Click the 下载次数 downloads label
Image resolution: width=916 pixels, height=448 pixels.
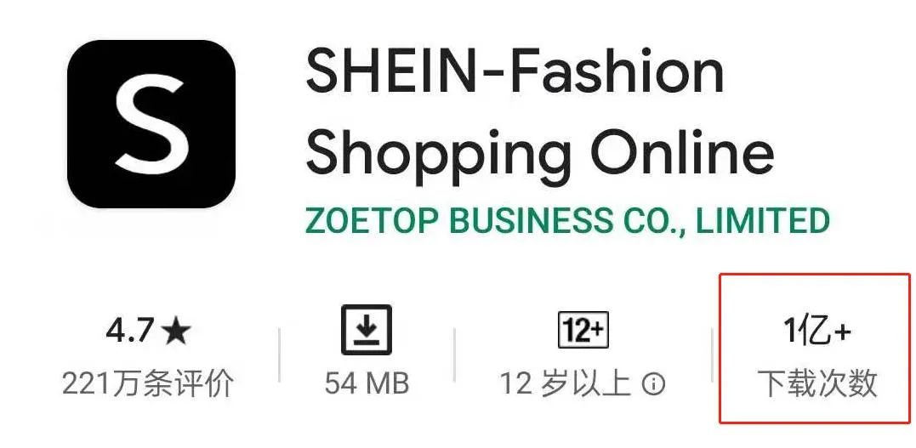click(817, 383)
